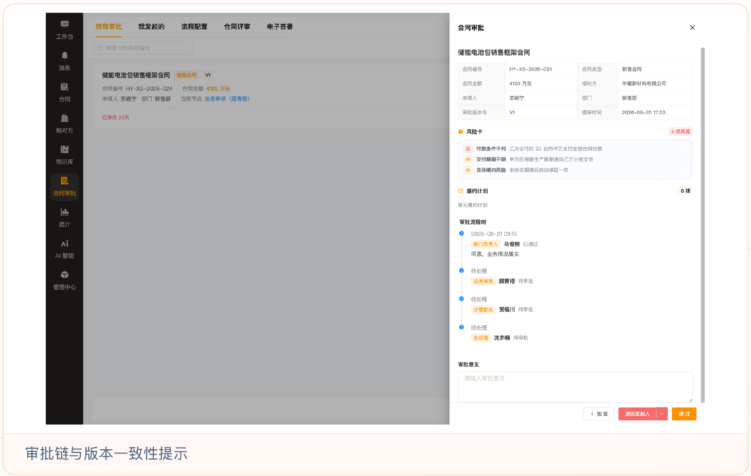The height and width of the screenshot is (476, 751).
Task: Expand the 退回发起人 dropdown arrow
Action: (x=662, y=414)
